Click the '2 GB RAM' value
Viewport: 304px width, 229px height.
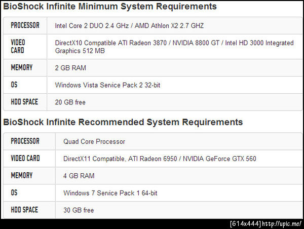[70, 68]
